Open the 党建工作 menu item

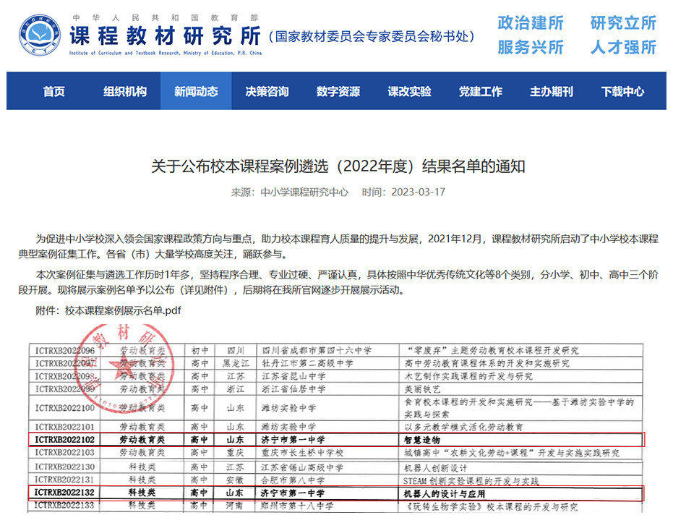point(481,91)
